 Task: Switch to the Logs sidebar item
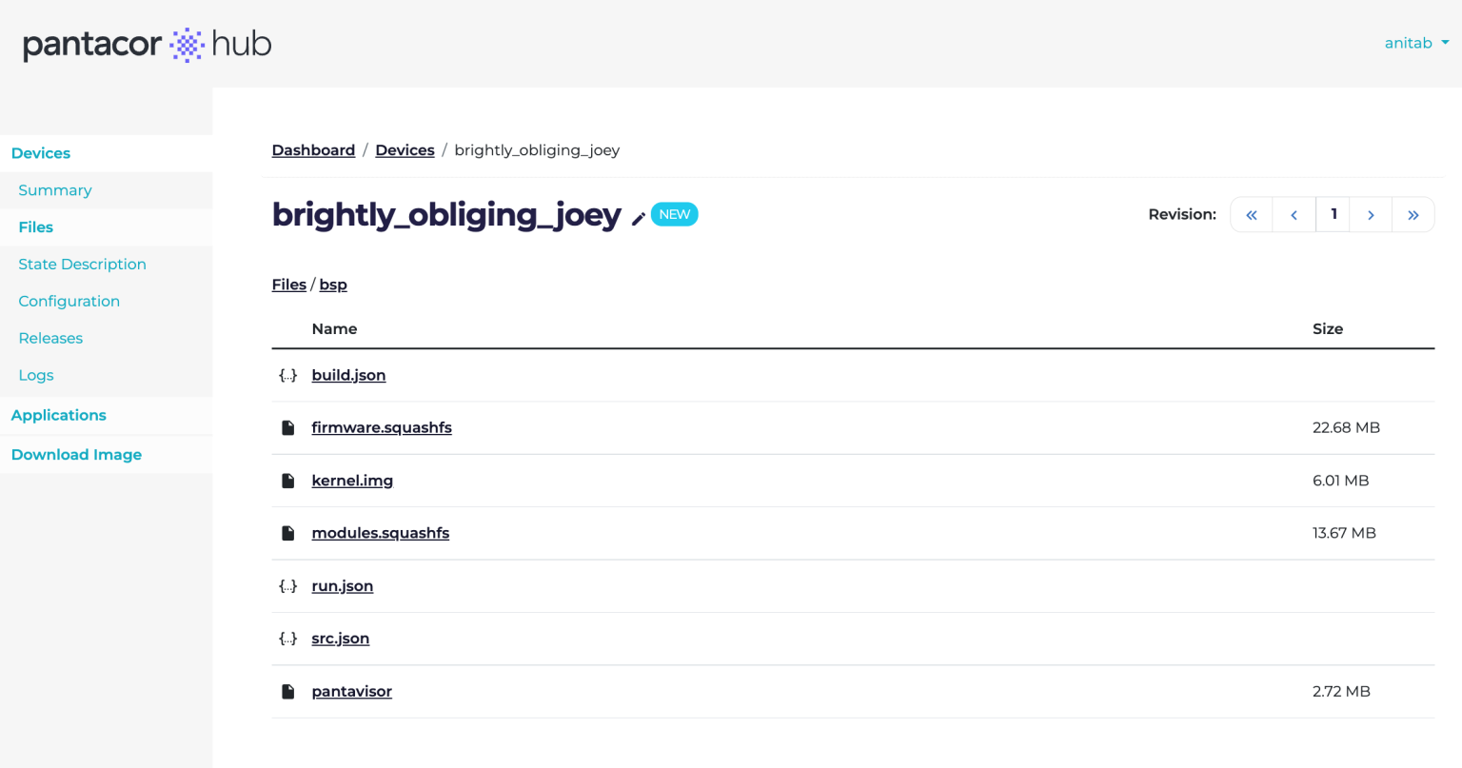point(36,375)
